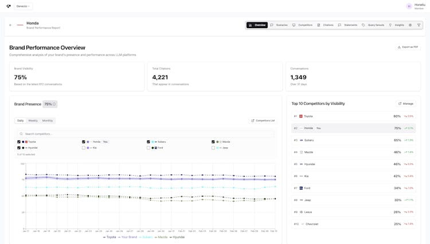Open the Statements tab
The image size is (430, 244).
coord(347,25)
